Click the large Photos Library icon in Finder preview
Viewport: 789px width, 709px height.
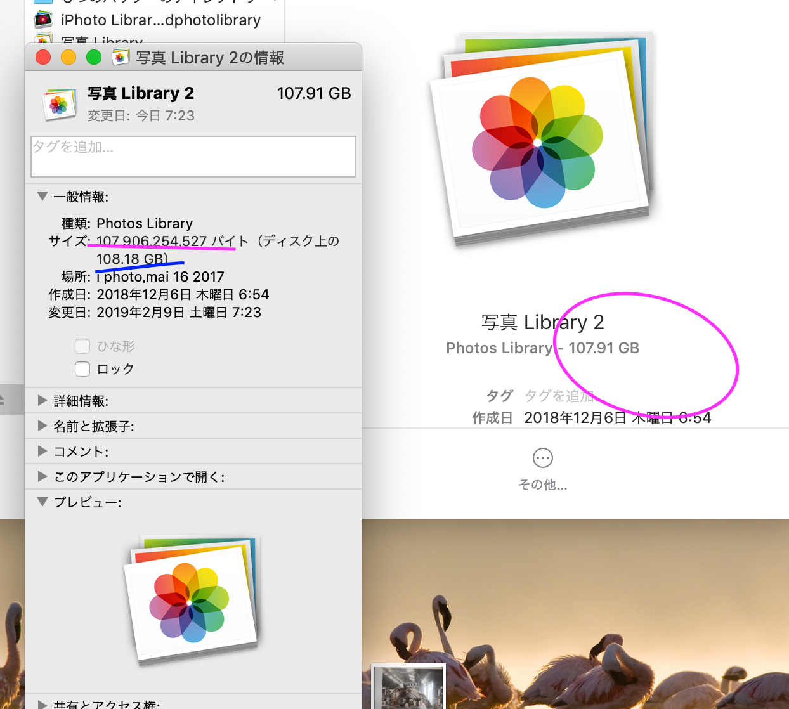click(542, 140)
